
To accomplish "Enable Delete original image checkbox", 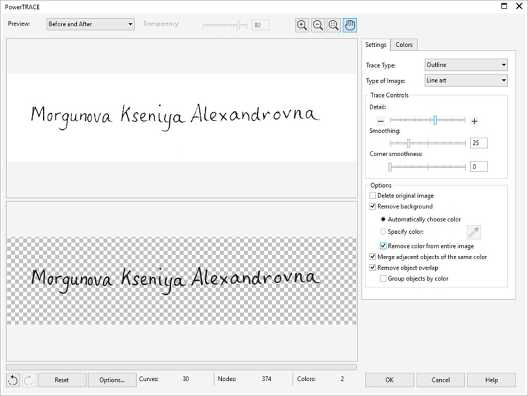I will tap(373, 196).
